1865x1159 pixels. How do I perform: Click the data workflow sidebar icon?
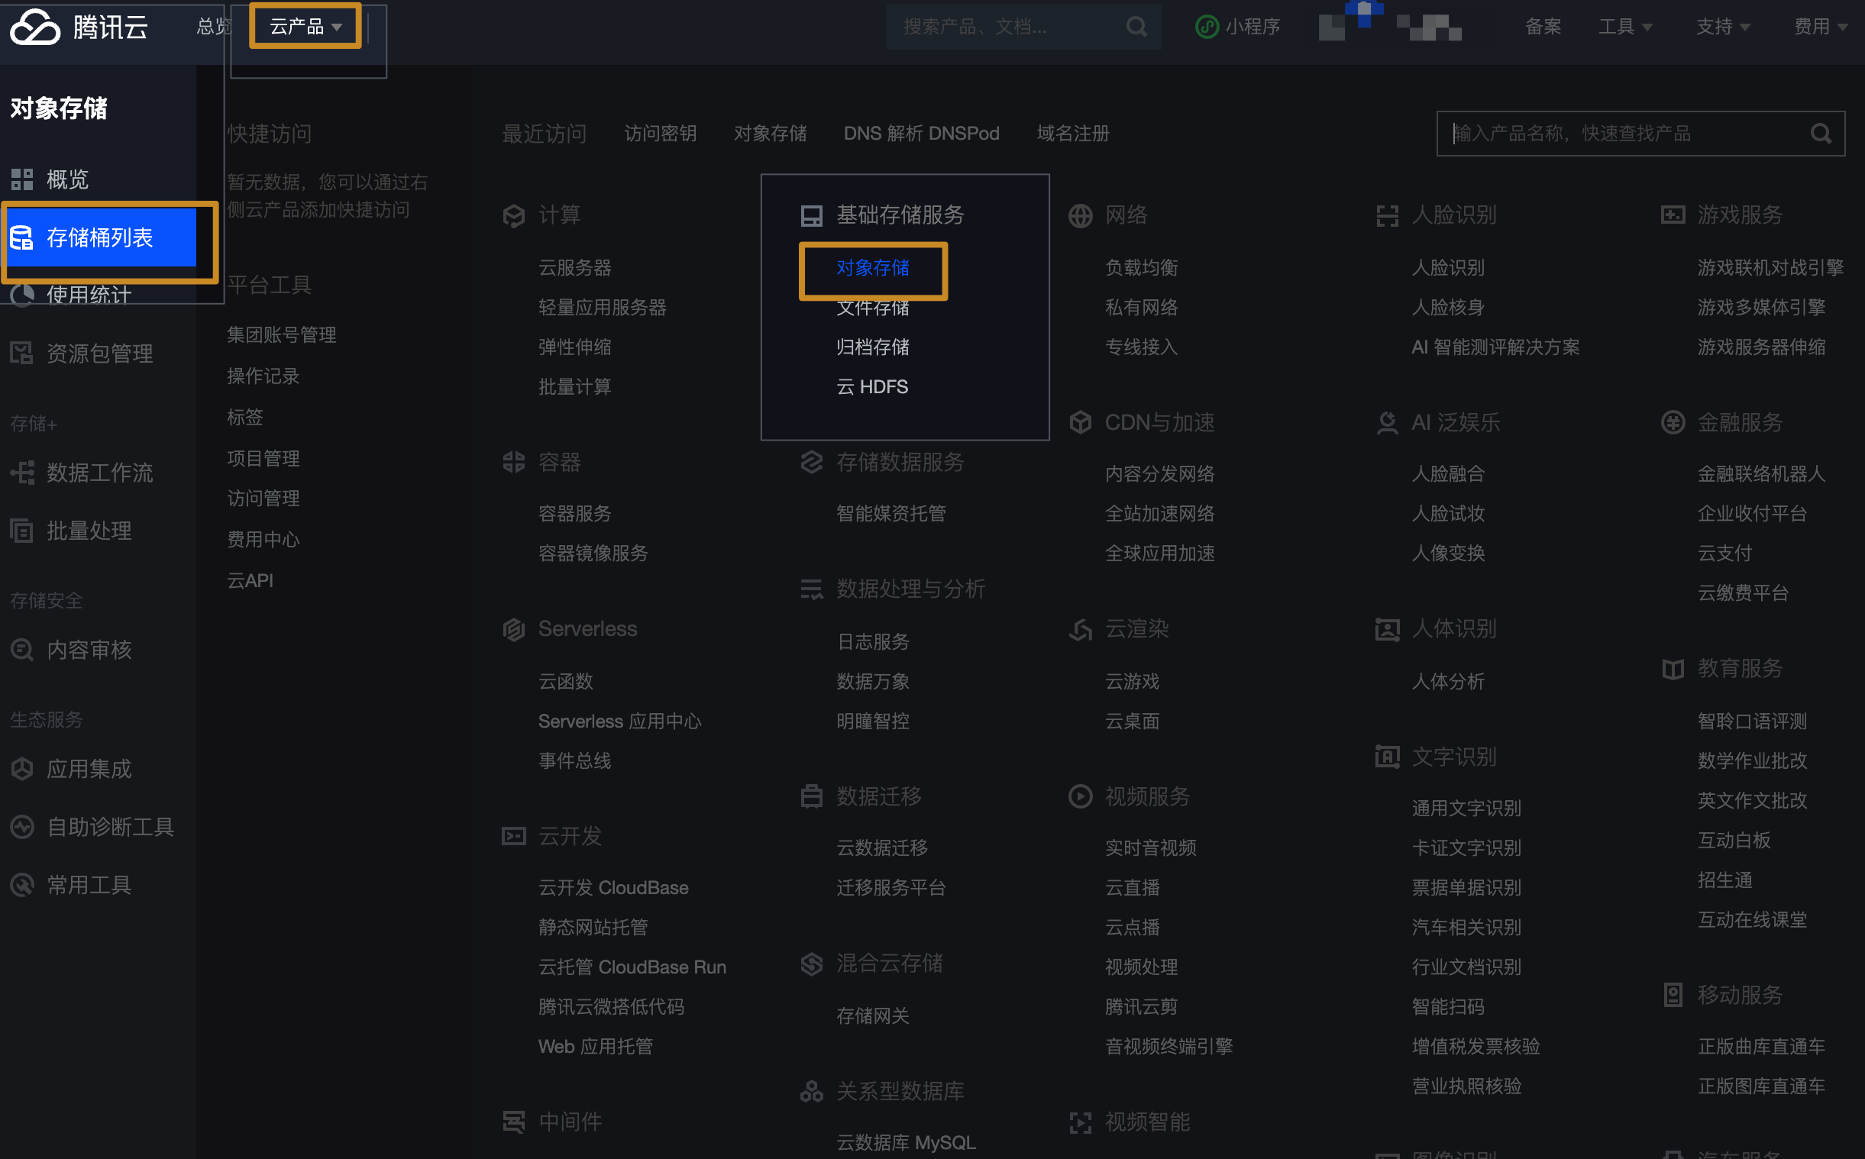(x=21, y=473)
